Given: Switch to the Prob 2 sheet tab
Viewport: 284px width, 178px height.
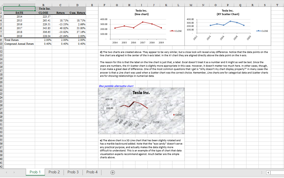Looking at the screenshot, I should pos(54,172).
